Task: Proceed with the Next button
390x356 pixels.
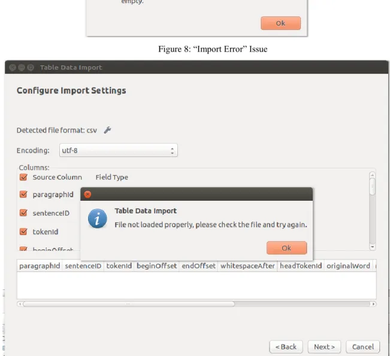Action: point(324,347)
